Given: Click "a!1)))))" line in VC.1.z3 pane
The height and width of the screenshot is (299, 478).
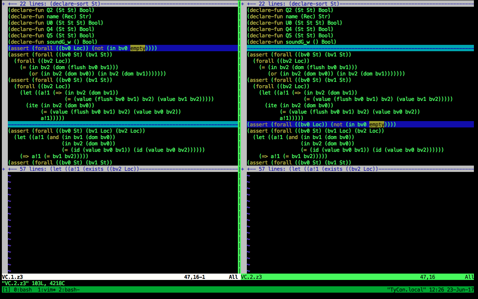Looking at the screenshot, I should pos(53,118).
